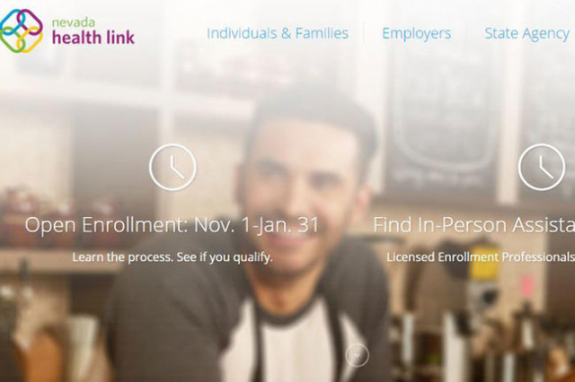Click the "Open Enrollment" words in the banner

(x=106, y=225)
